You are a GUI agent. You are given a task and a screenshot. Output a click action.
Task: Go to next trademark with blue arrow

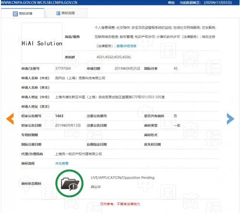pos(230,119)
